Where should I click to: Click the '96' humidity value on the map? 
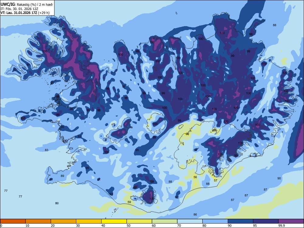[x=71, y=109]
